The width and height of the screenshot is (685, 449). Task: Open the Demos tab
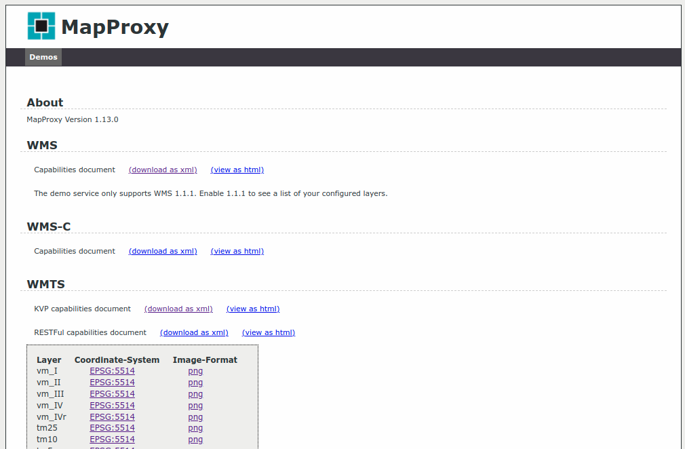point(43,58)
